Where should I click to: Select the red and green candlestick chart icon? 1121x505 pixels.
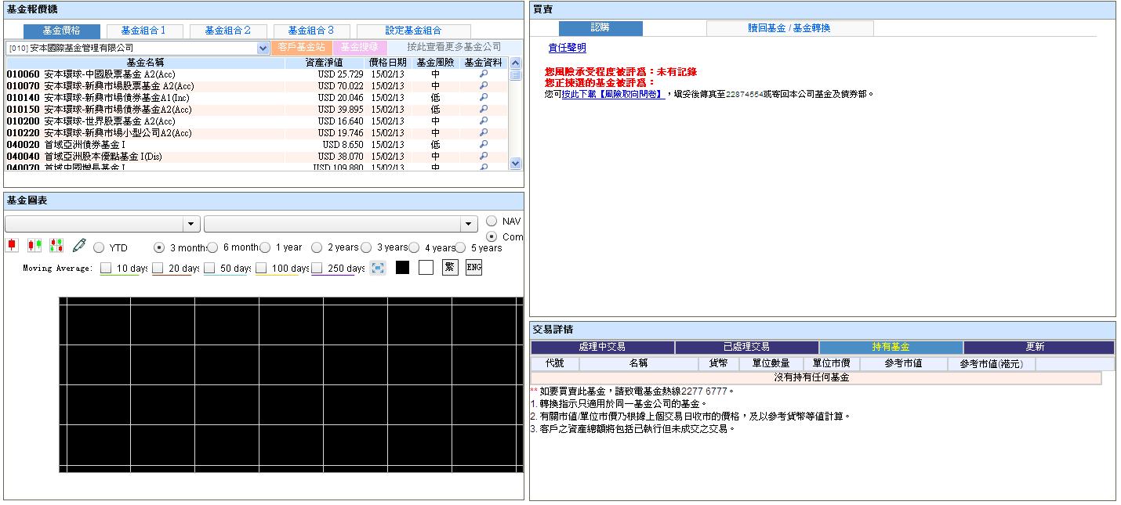(34, 246)
